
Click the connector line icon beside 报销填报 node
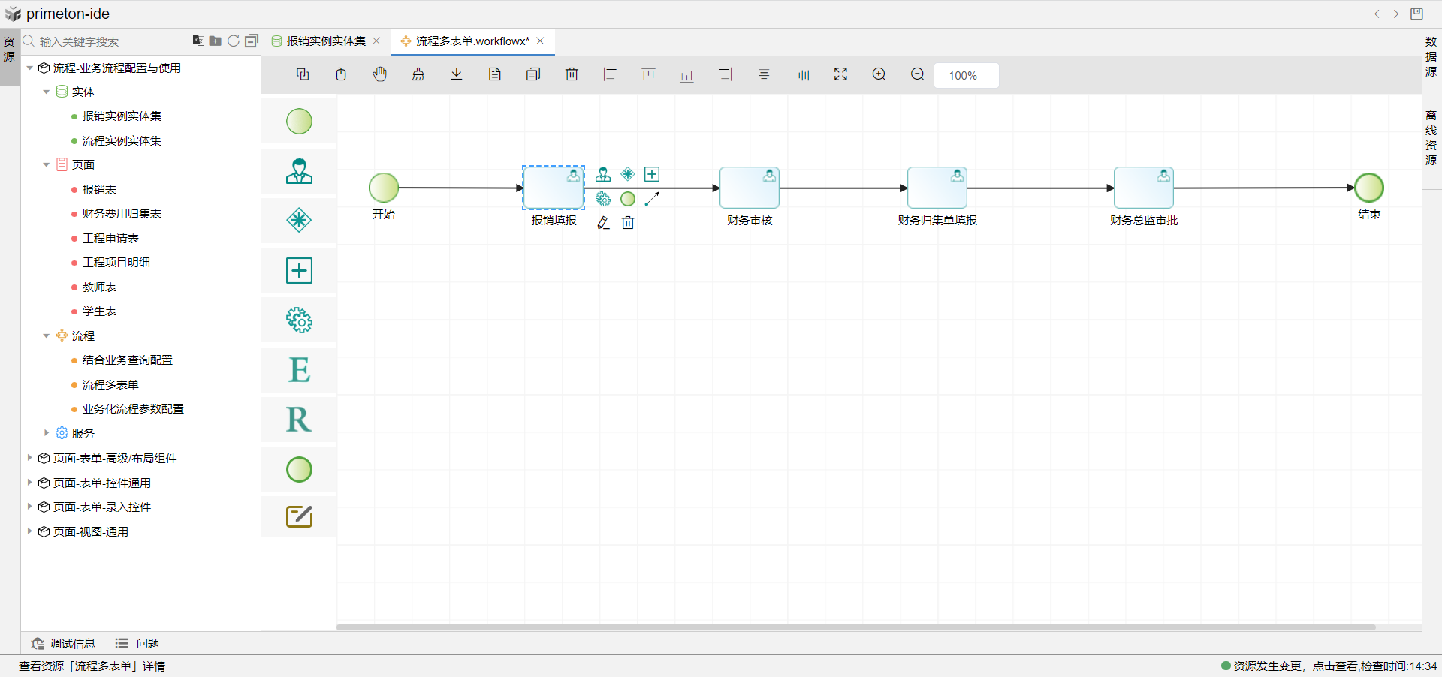(x=652, y=199)
